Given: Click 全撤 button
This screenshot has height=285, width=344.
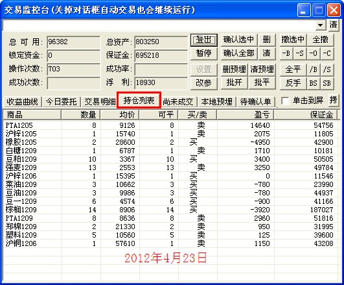Looking at the screenshot, I should 321,40.
